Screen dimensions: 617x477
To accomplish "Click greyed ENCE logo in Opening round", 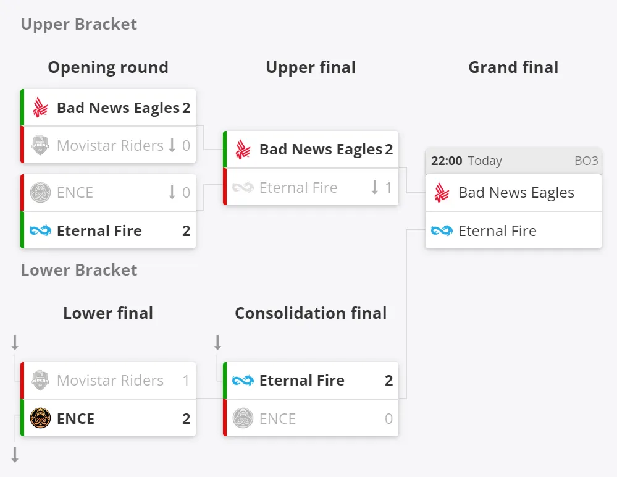I will point(40,192).
